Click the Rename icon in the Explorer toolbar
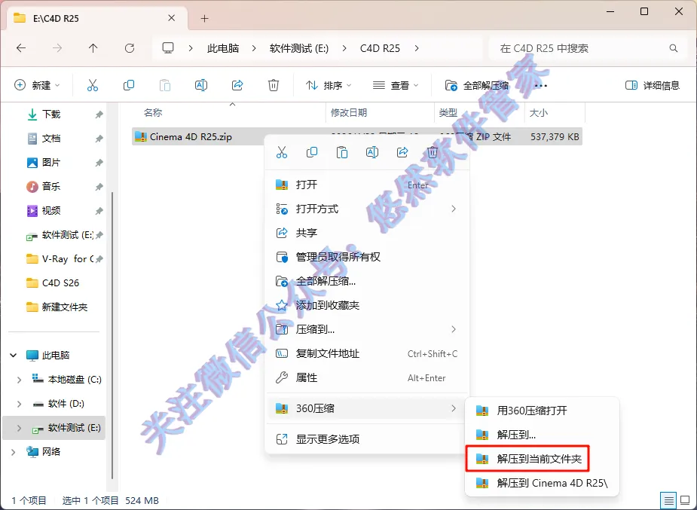The width and height of the screenshot is (697, 510). click(201, 85)
